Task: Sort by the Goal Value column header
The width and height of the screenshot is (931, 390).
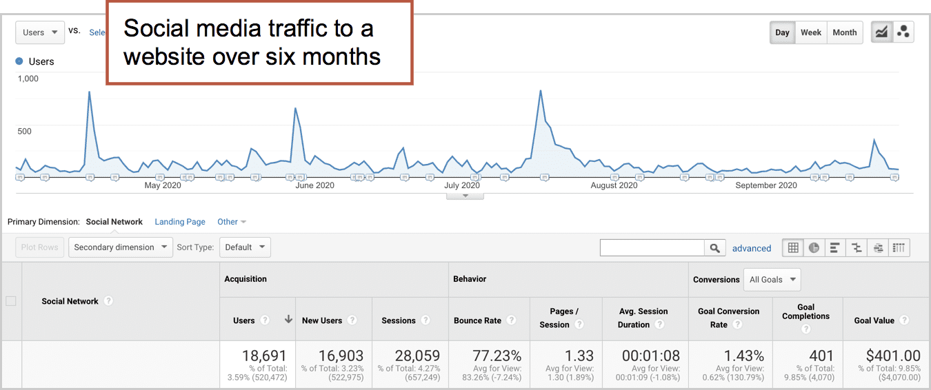Action: (x=874, y=320)
